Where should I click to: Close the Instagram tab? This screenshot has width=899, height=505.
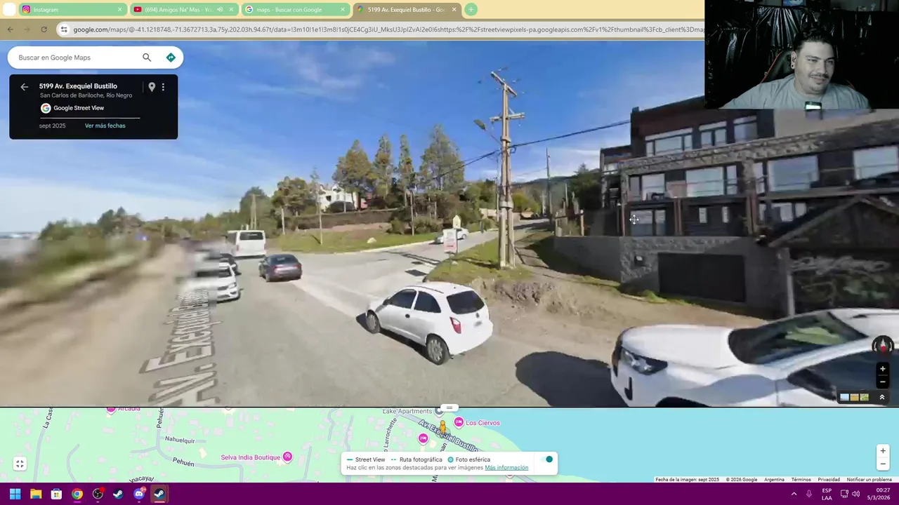[x=119, y=10]
